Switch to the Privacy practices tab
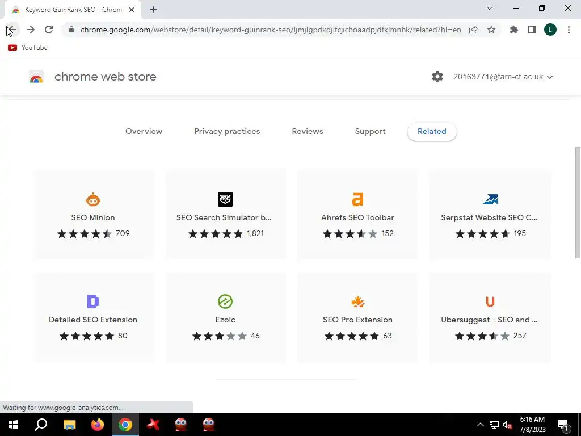The width and height of the screenshot is (581, 436). pyautogui.click(x=227, y=131)
